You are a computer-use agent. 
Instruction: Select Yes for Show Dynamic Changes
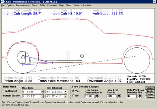(x=73, y=91)
